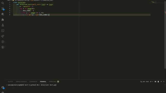
Task: Click 'n = len(arr) - 1' on line 3
Action: click(x=26, y=6)
